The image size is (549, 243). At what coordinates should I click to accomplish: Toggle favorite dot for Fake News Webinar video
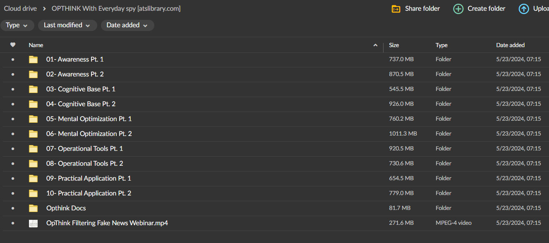click(x=13, y=223)
